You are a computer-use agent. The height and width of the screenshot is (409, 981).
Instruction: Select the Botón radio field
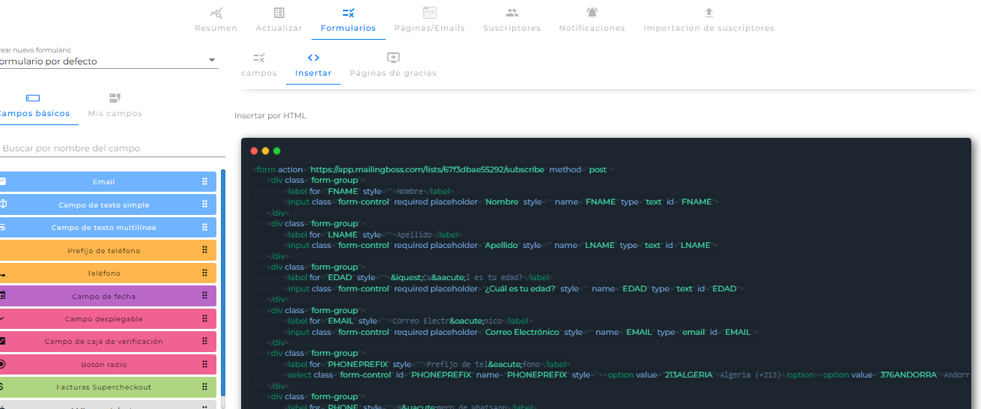pyautogui.click(x=108, y=364)
